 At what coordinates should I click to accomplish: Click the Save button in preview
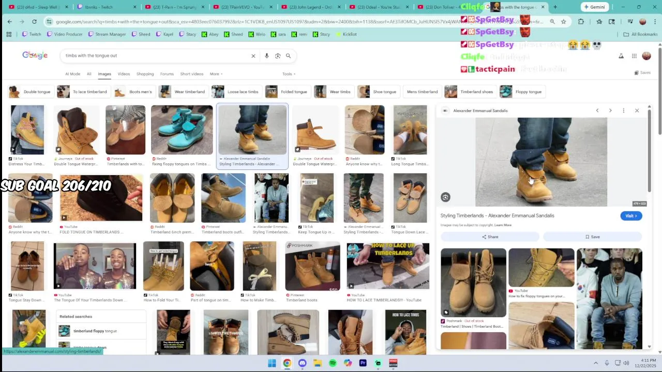coord(592,237)
